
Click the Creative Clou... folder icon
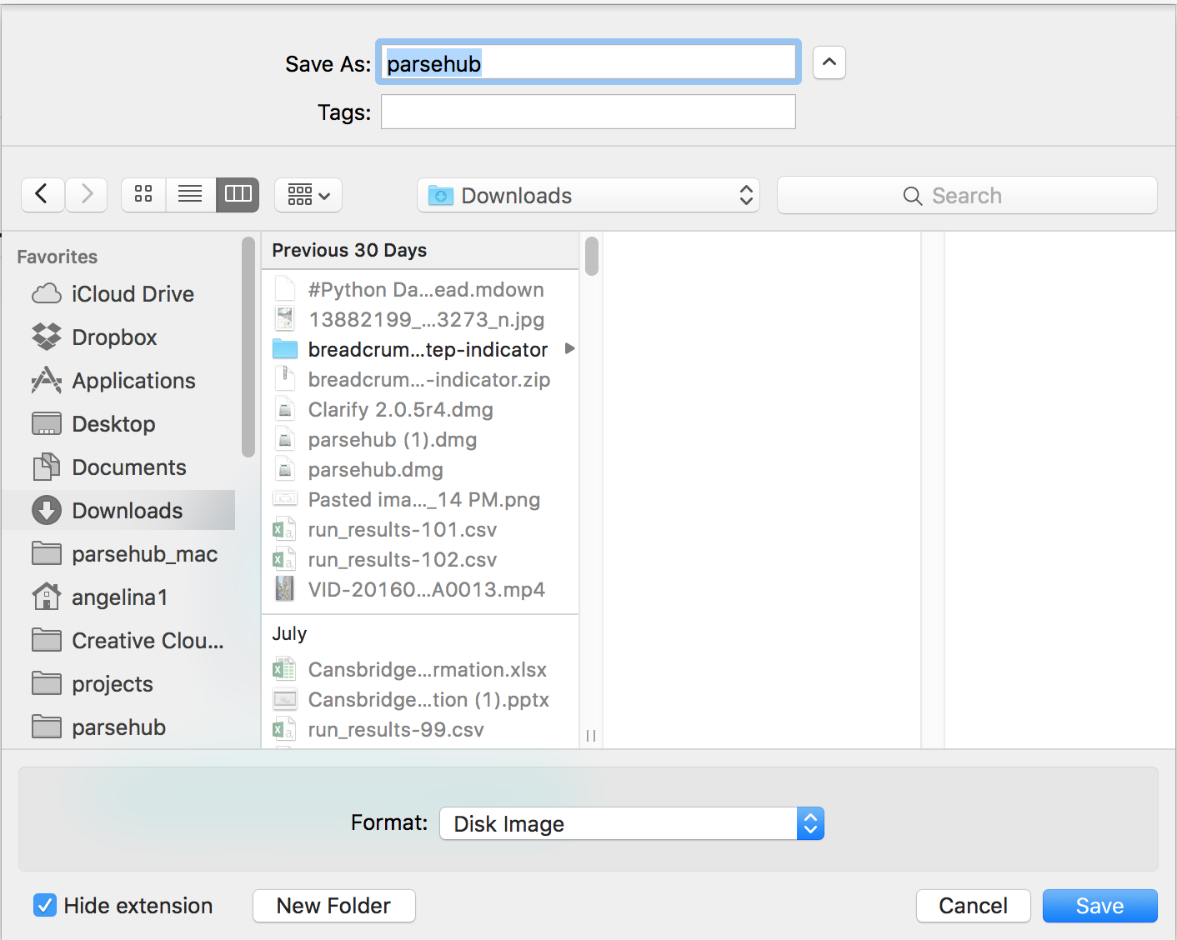coord(47,640)
